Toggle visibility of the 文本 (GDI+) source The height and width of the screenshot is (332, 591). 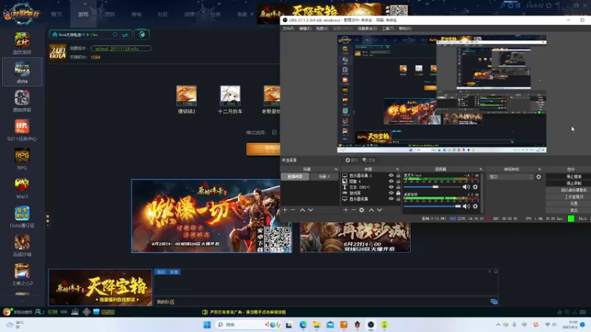pos(391,187)
